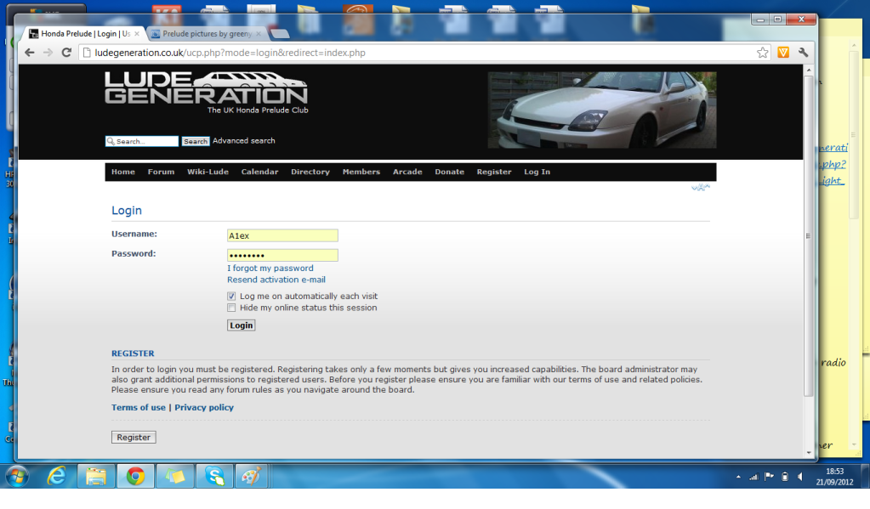Open Chrome's wrench settings menu
This screenshot has width=870, height=509.
tap(803, 53)
